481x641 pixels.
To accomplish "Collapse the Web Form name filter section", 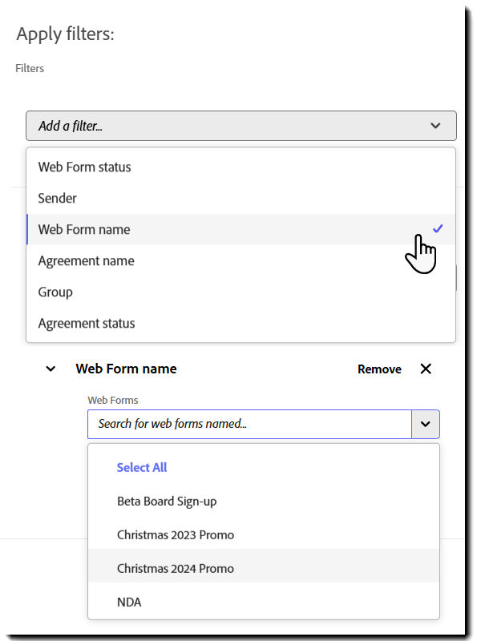I will (51, 369).
